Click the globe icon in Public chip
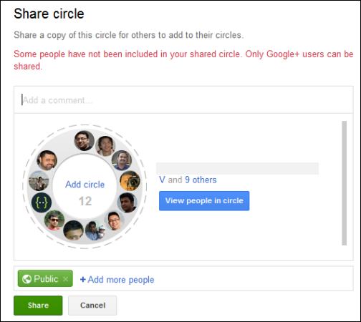361x322 pixels. click(x=27, y=279)
